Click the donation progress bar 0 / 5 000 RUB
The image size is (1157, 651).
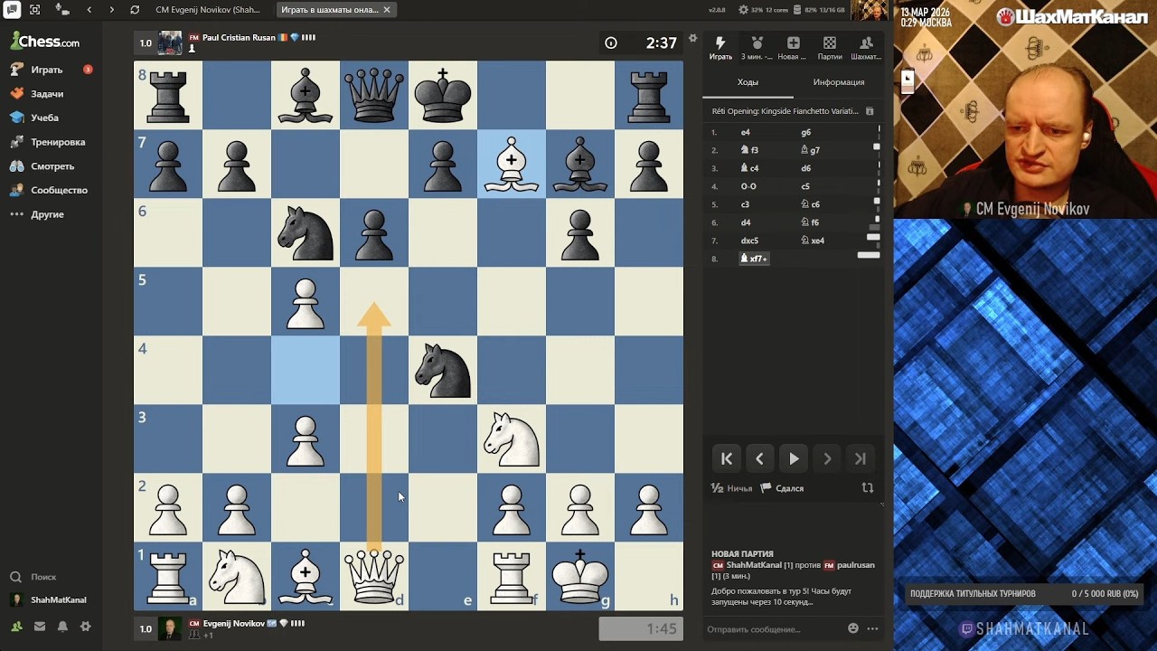tap(1024, 594)
